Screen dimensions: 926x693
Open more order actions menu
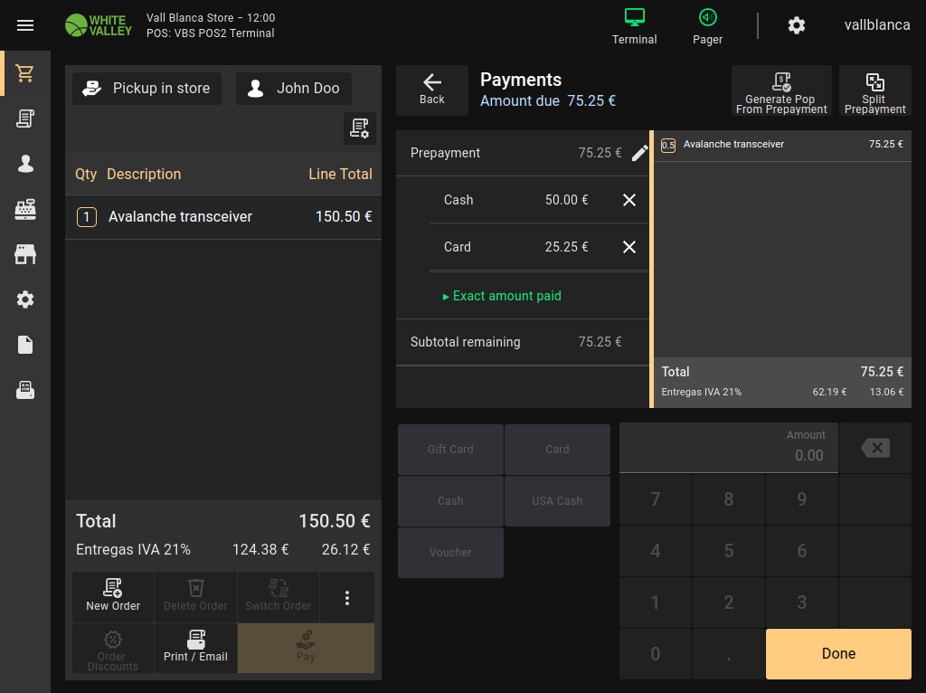tap(347, 597)
